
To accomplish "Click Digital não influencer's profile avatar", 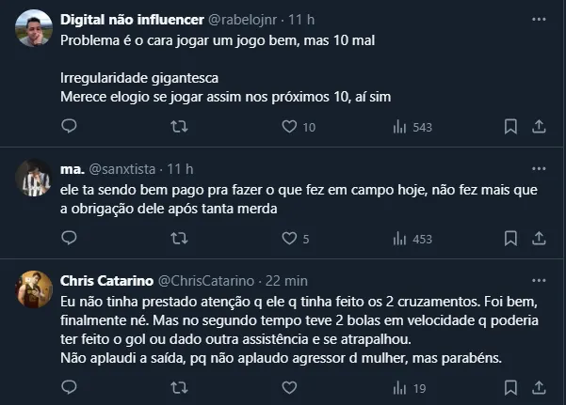I will [34, 29].
